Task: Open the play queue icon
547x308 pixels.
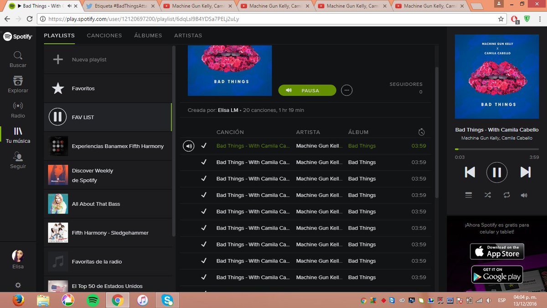Action: pyautogui.click(x=469, y=195)
